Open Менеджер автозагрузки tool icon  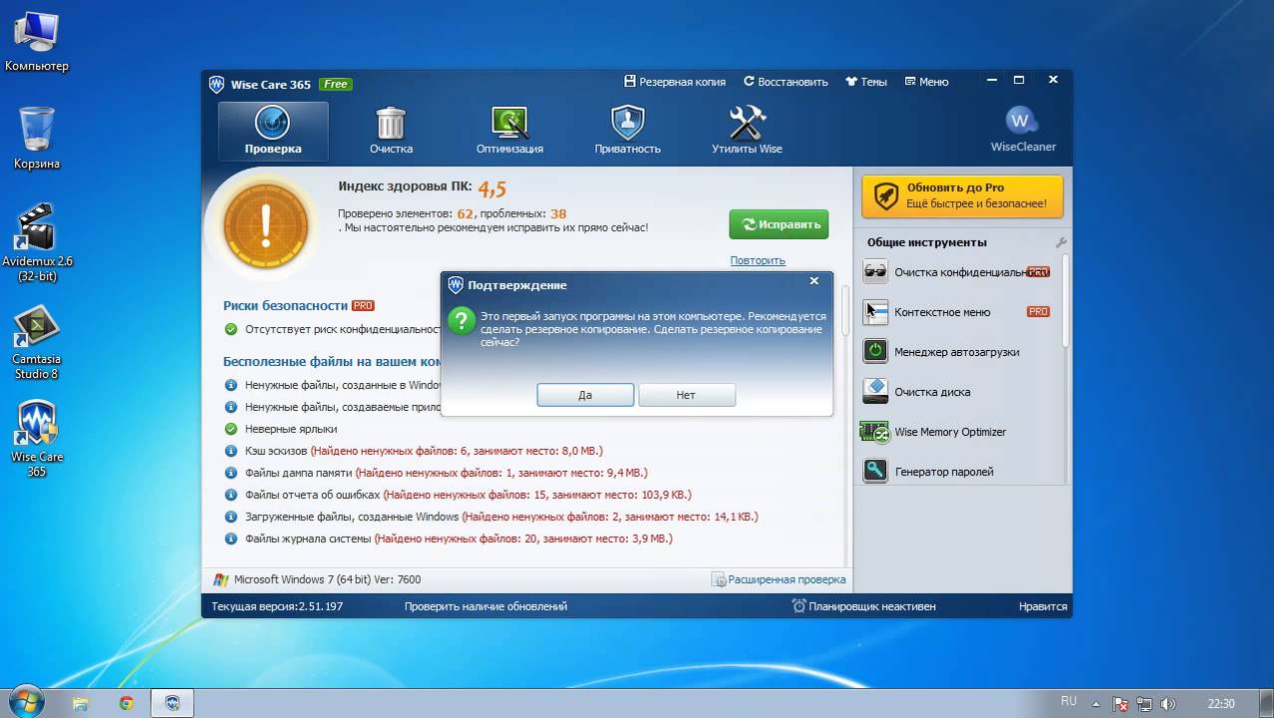point(875,351)
